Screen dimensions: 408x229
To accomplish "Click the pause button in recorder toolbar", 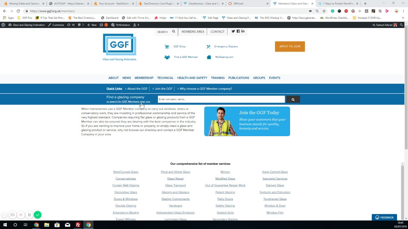I will click(x=29, y=215).
